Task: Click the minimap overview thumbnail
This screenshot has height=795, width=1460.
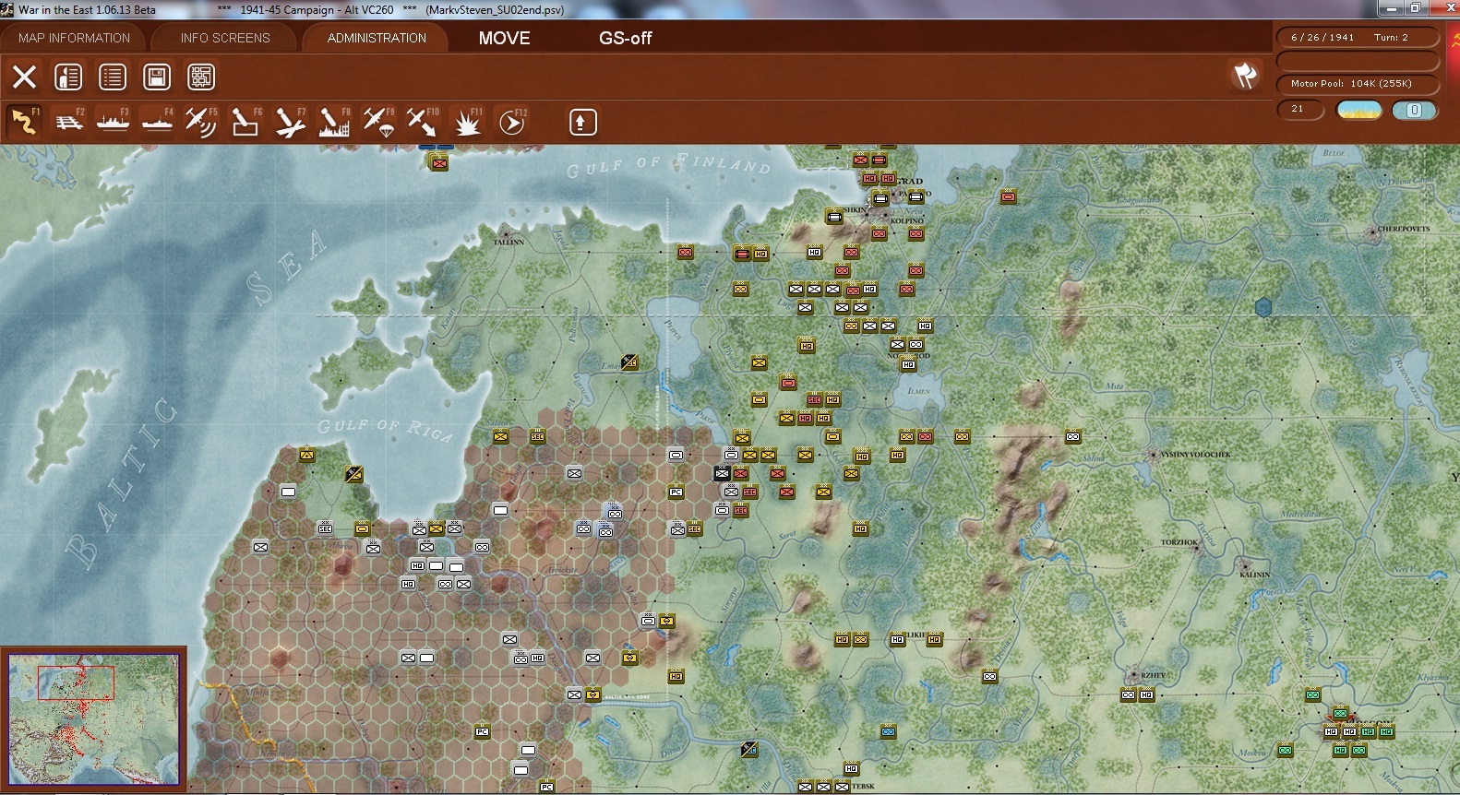Action: 93,718
